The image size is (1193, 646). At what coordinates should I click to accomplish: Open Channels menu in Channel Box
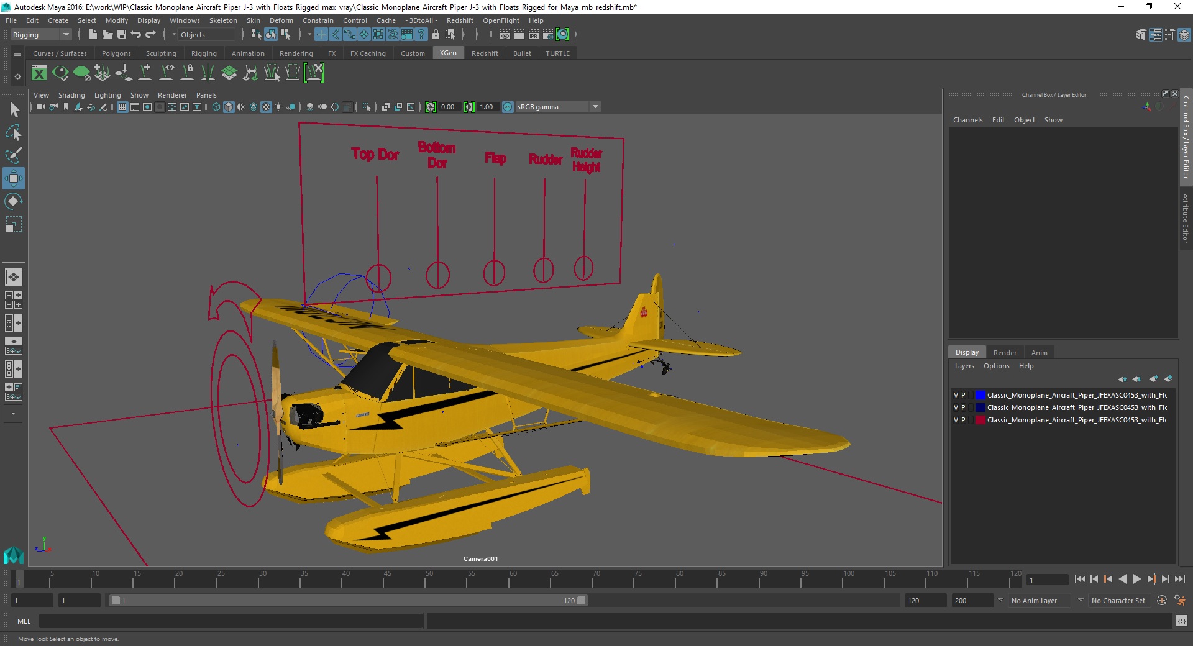click(x=968, y=120)
